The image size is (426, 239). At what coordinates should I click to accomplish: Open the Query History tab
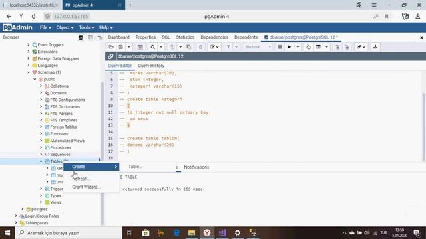(x=151, y=66)
